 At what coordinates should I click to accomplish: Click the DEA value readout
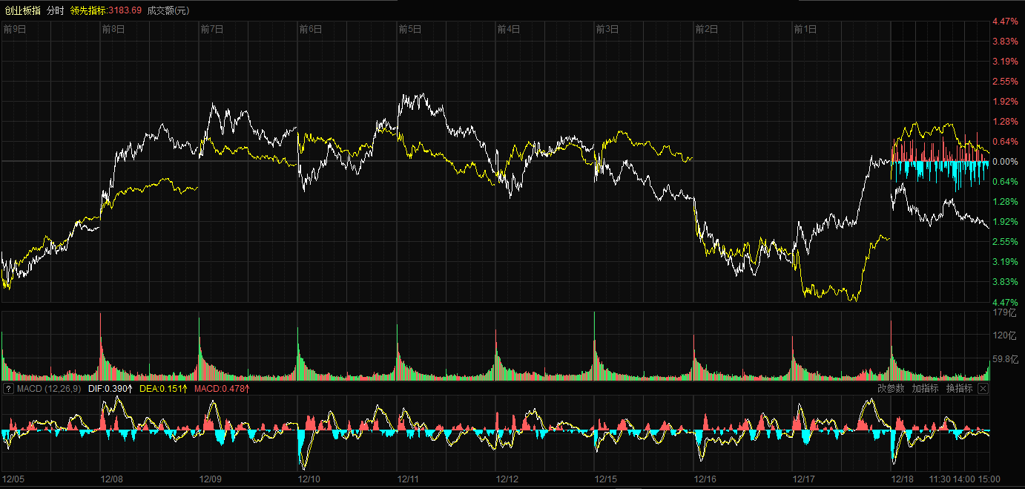[163, 389]
